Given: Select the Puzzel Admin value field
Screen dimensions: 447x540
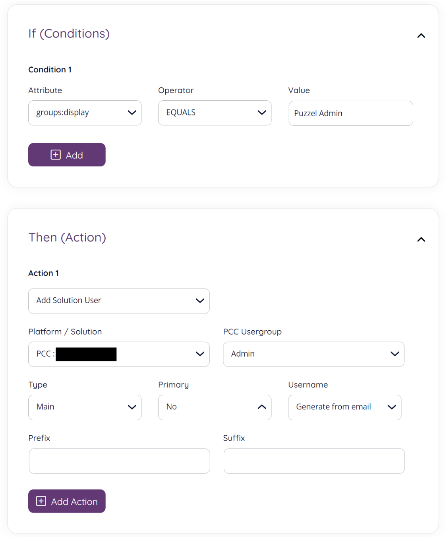Looking at the screenshot, I should [x=350, y=113].
